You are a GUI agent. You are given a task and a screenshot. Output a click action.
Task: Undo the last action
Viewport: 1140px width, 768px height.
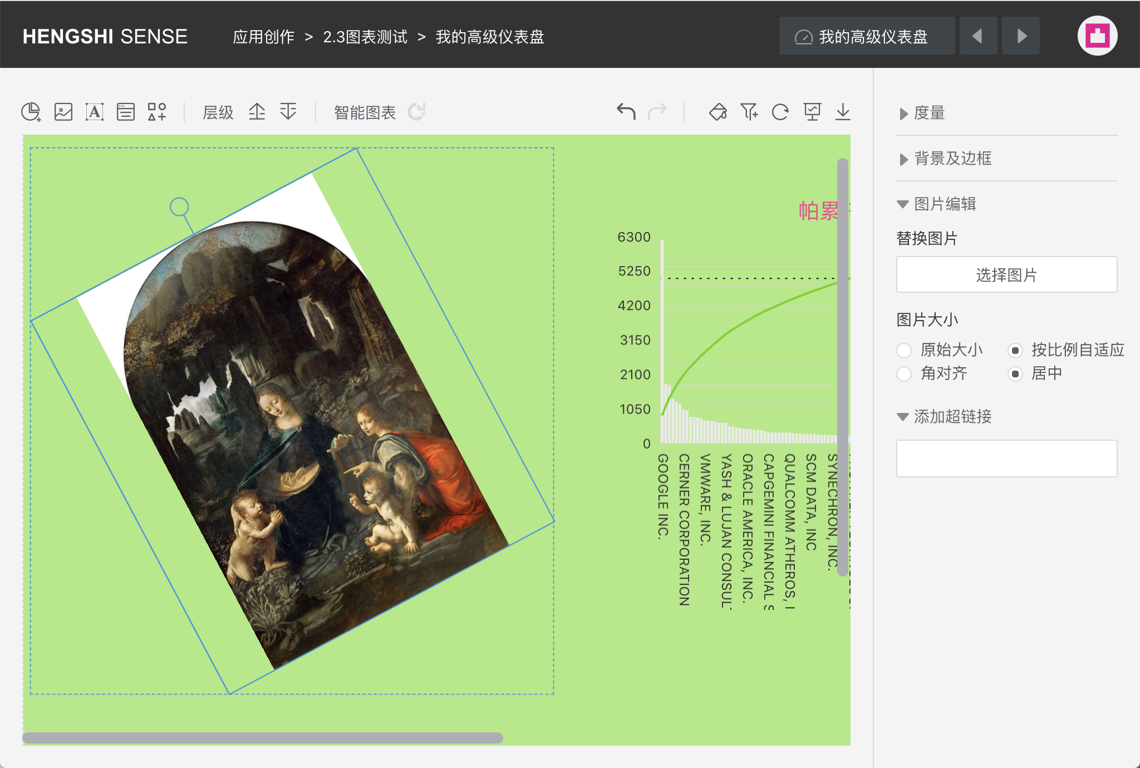626,112
